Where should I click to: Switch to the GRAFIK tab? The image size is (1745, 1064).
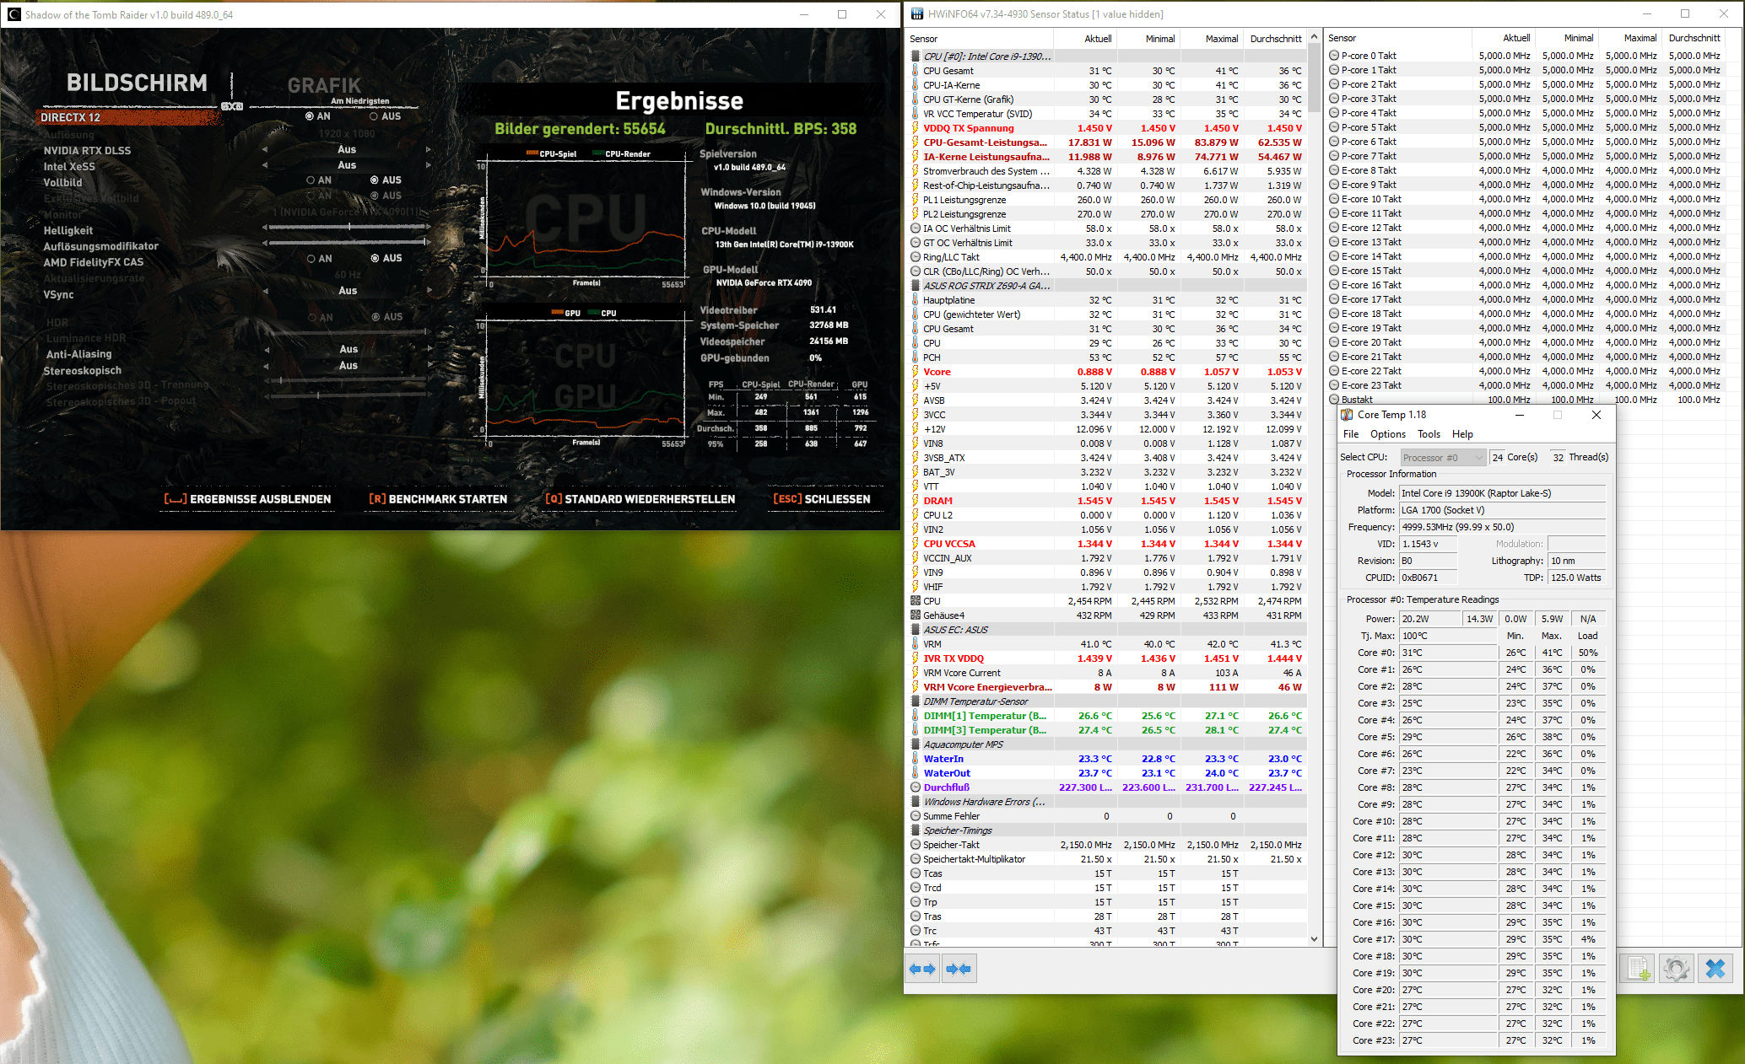pos(324,86)
